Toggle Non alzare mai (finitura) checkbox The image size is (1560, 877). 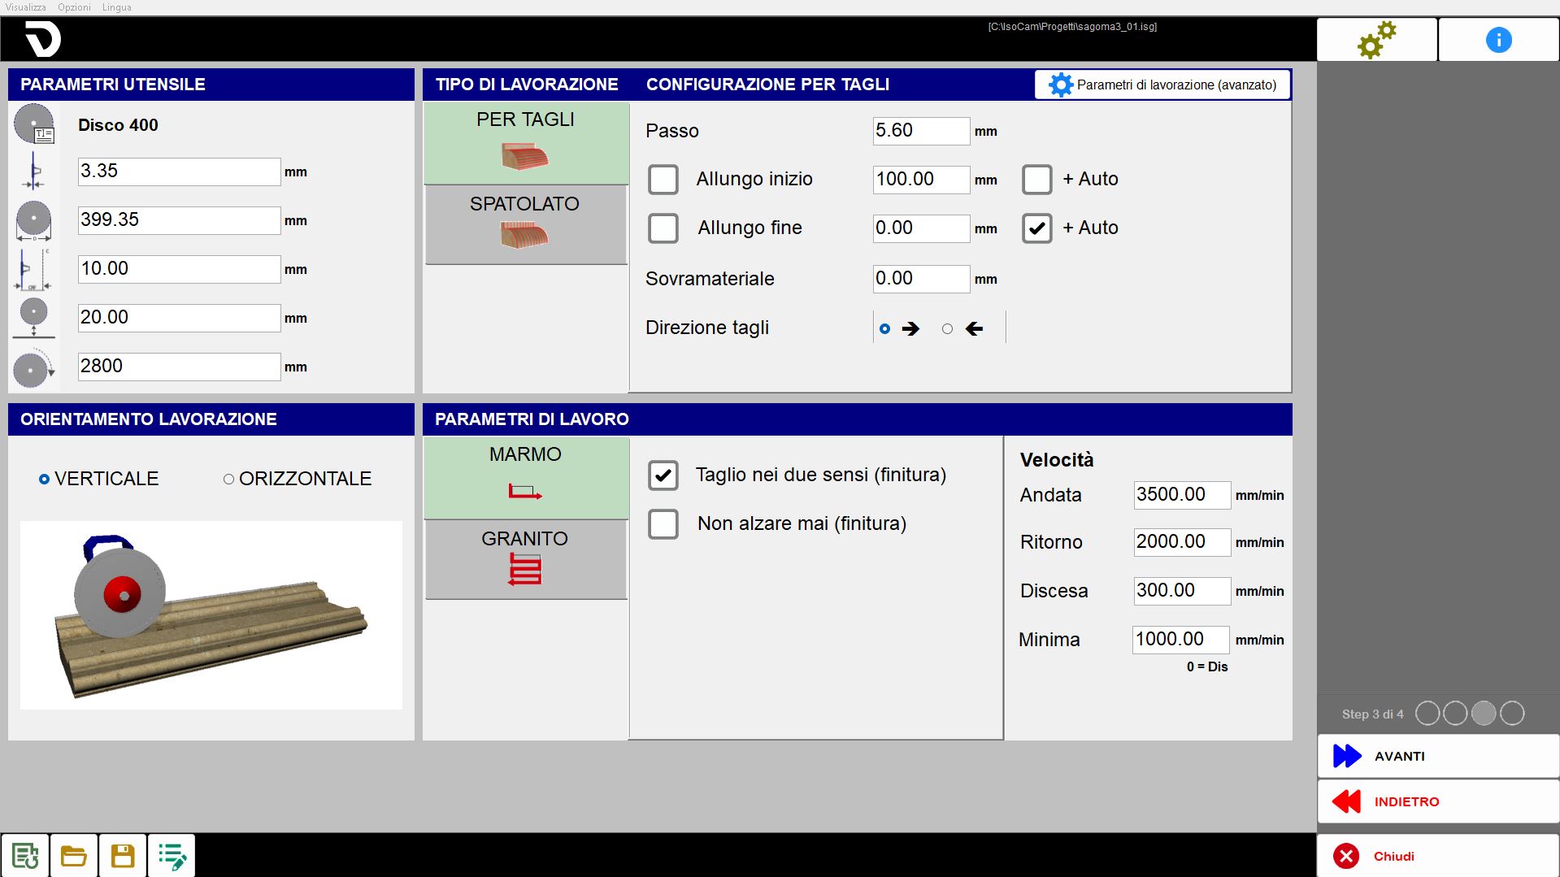point(663,524)
